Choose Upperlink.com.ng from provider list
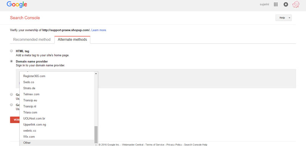 tap(57, 125)
